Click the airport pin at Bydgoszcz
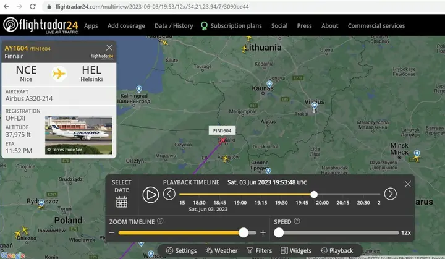 pyautogui.click(x=41, y=203)
